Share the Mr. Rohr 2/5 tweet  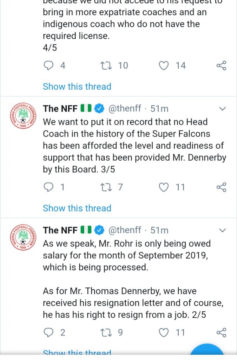point(221,333)
